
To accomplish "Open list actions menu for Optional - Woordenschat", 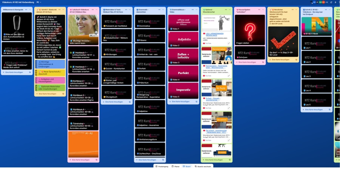I will 230,9.
